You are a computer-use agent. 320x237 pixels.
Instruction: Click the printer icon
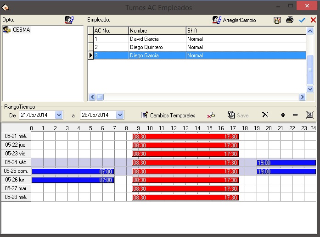pyautogui.click(x=290, y=20)
